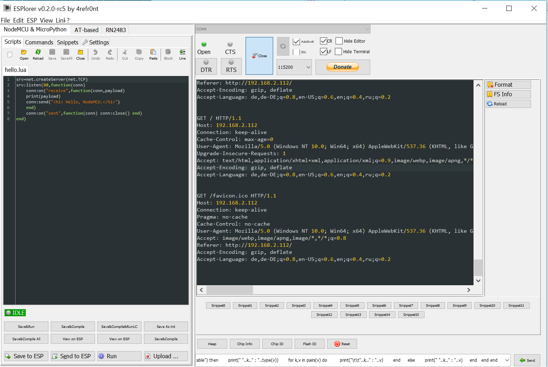Switch to the RN2483 tab
Image resolution: width=548 pixels, height=367 pixels.
pyautogui.click(x=116, y=30)
